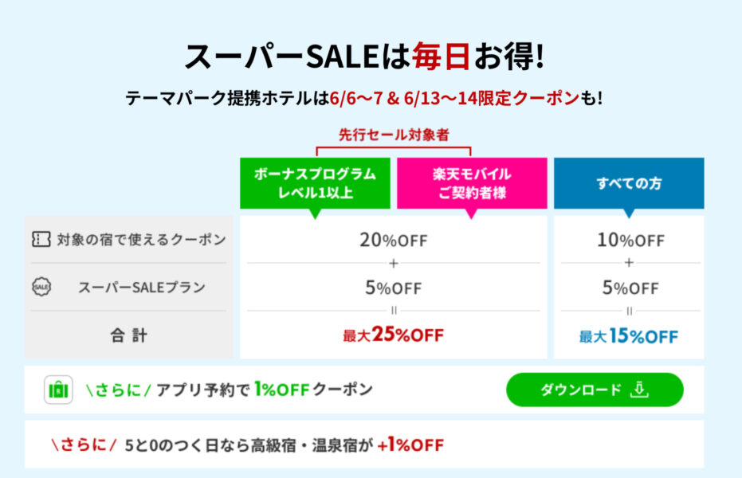Click the 対象の宿で使えるクーポン row label

[141, 240]
